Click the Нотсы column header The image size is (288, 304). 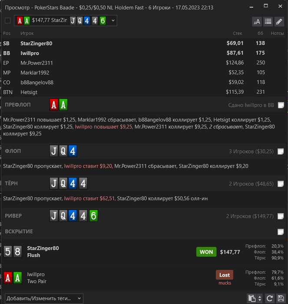click(277, 33)
